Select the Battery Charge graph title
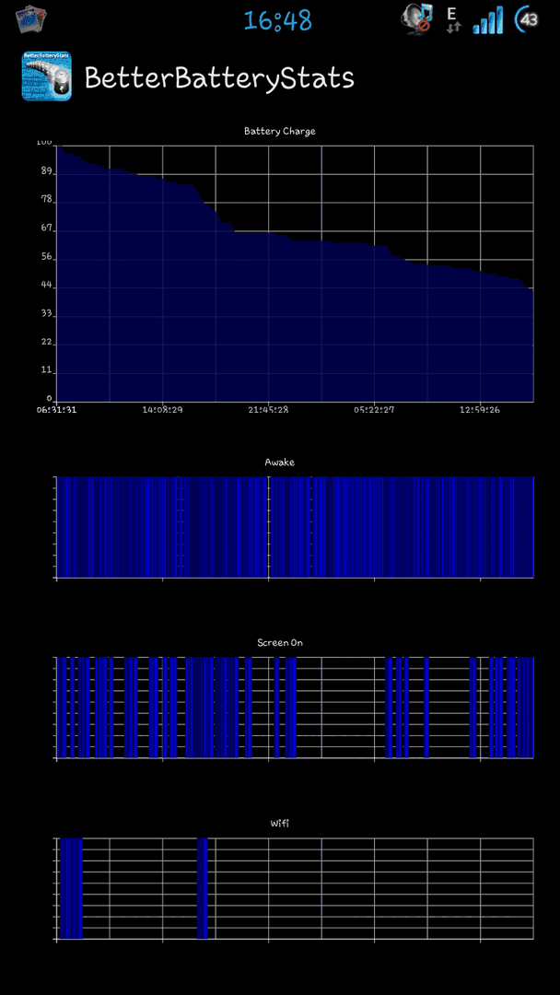The height and width of the screenshot is (995, 560). pos(280,132)
